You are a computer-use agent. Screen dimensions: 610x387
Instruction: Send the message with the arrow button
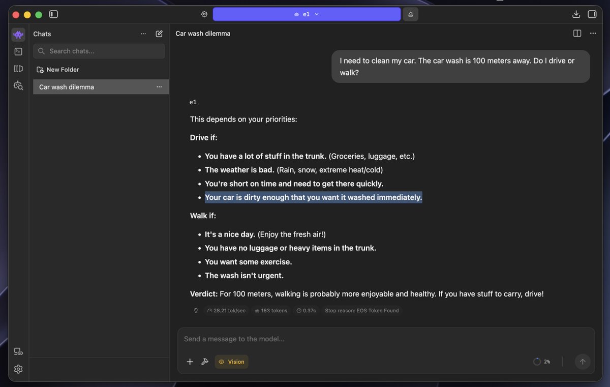583,362
